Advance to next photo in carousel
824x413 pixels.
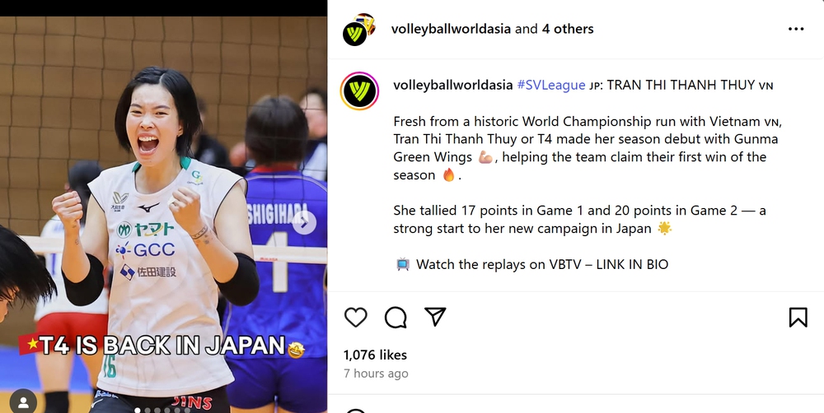click(x=304, y=222)
